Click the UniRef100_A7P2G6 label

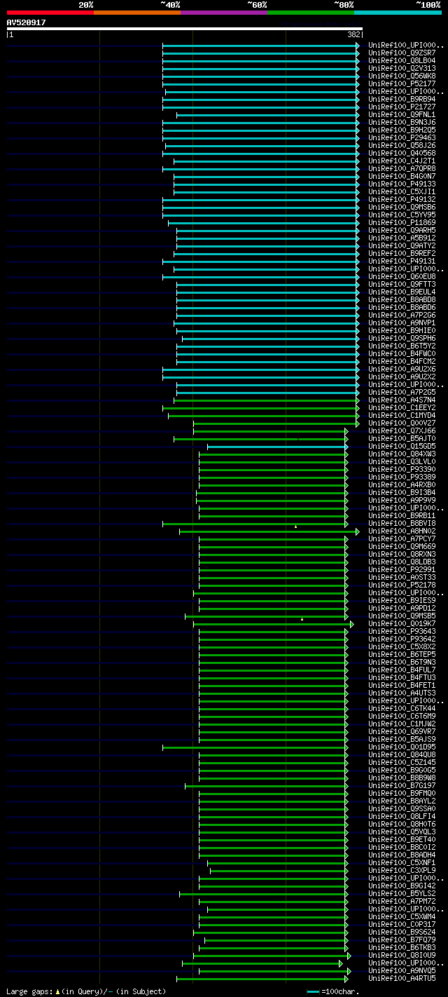tap(402, 316)
